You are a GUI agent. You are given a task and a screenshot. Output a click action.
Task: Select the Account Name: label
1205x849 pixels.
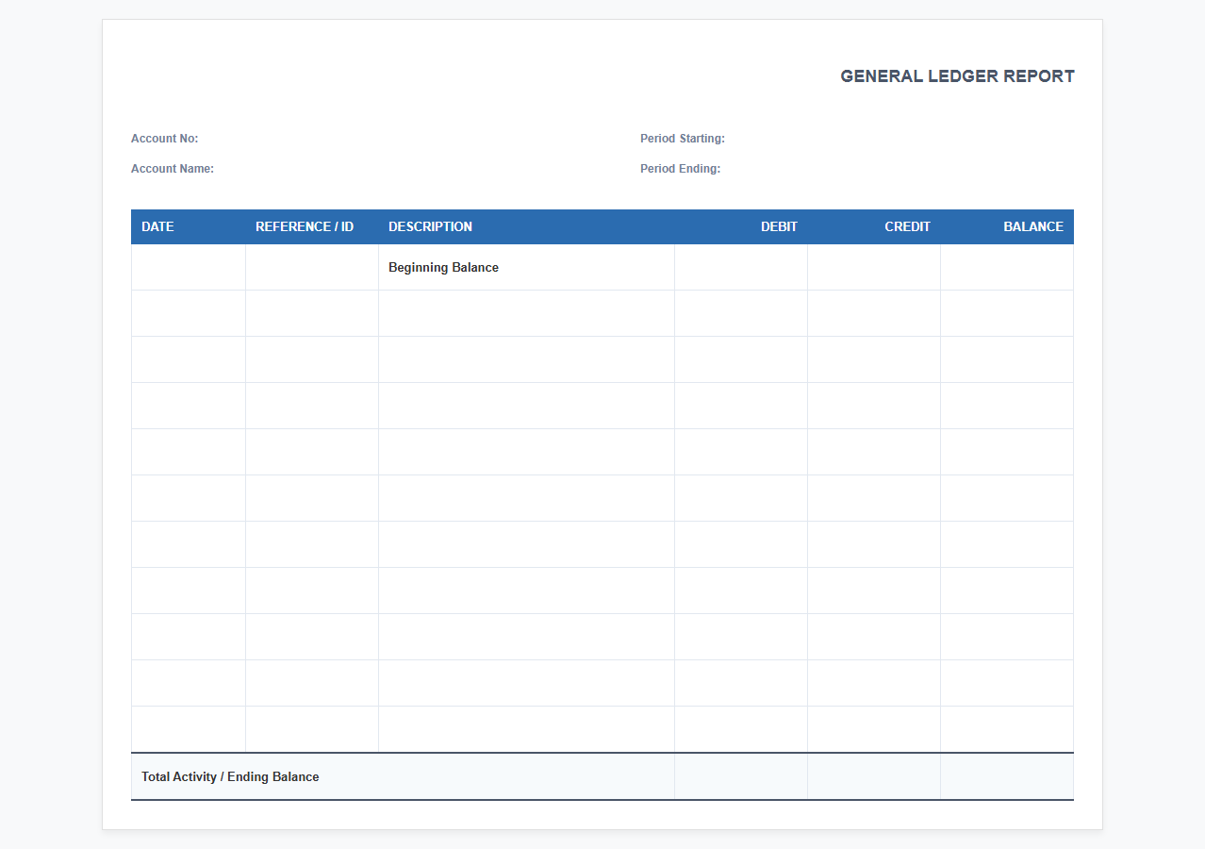click(173, 169)
